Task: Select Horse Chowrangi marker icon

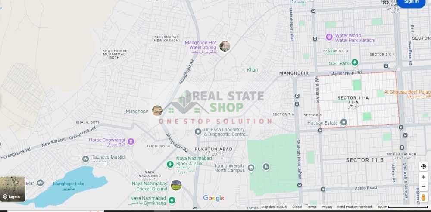Action: click(x=131, y=142)
